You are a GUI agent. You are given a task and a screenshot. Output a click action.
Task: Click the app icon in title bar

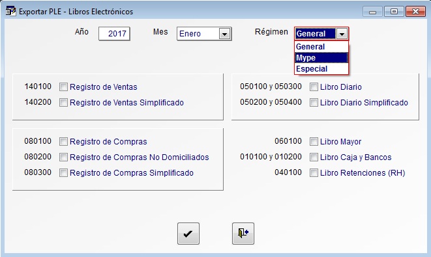point(11,11)
